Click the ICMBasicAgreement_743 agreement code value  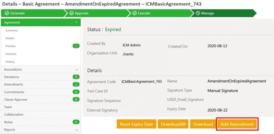pyautogui.click(x=141, y=81)
